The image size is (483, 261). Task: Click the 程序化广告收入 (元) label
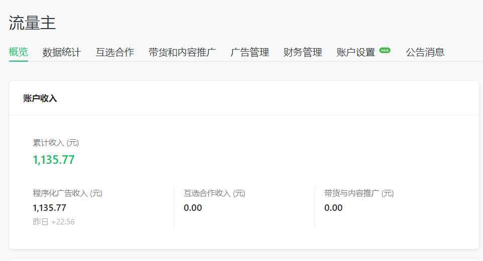(68, 193)
